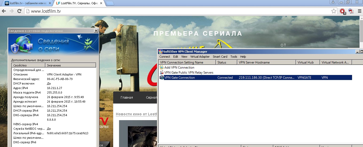
Task: Click the VPN Gate Connection server icon
Action: (161, 78)
